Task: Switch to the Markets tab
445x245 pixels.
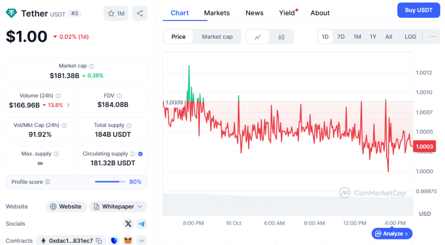Action: coord(217,13)
